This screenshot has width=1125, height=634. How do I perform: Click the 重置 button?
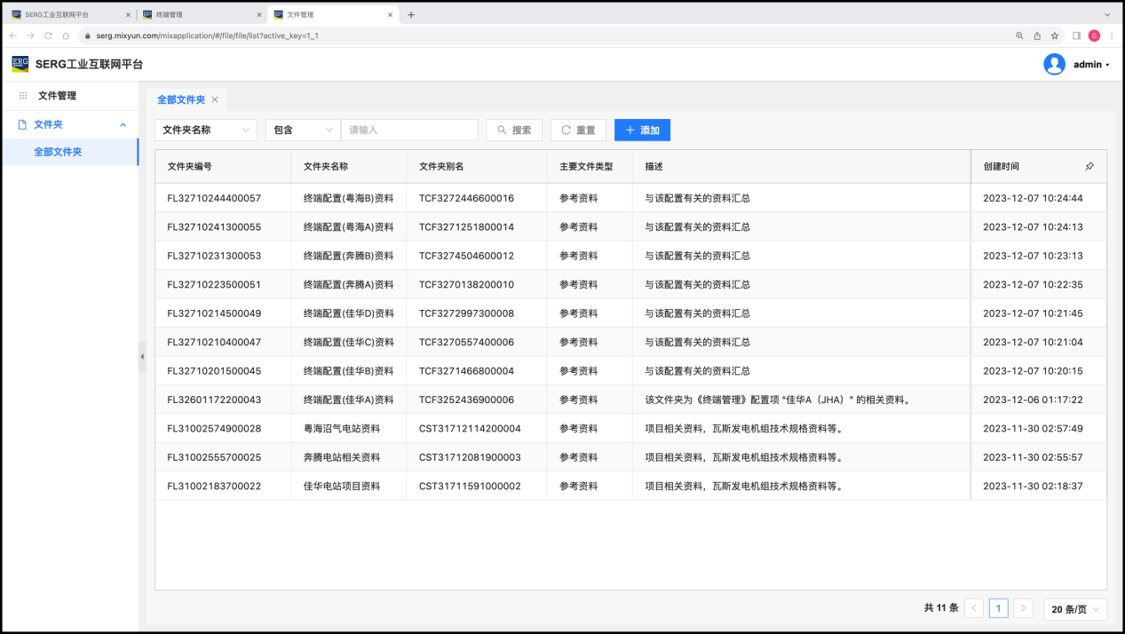pyautogui.click(x=578, y=130)
